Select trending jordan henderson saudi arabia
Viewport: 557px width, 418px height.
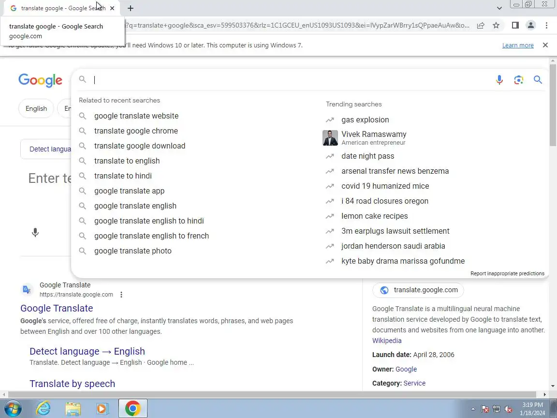(393, 246)
